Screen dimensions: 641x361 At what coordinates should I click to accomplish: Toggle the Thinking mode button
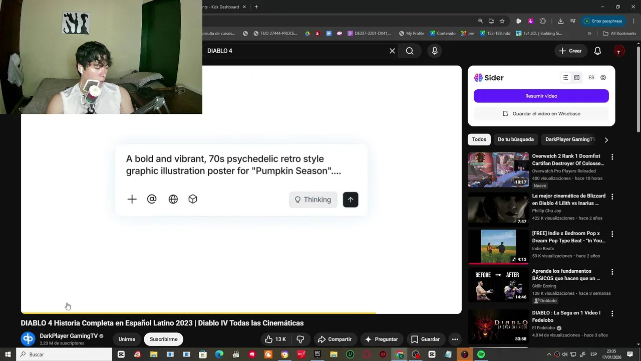tap(313, 200)
